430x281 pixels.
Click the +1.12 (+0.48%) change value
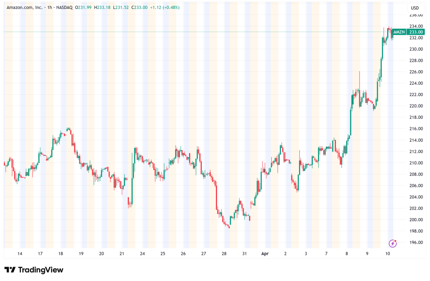pos(168,8)
